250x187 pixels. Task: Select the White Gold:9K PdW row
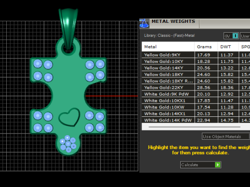[x=196, y=94]
